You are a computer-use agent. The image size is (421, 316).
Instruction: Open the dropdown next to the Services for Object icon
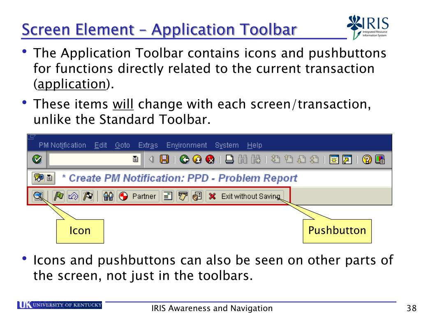click(50, 178)
